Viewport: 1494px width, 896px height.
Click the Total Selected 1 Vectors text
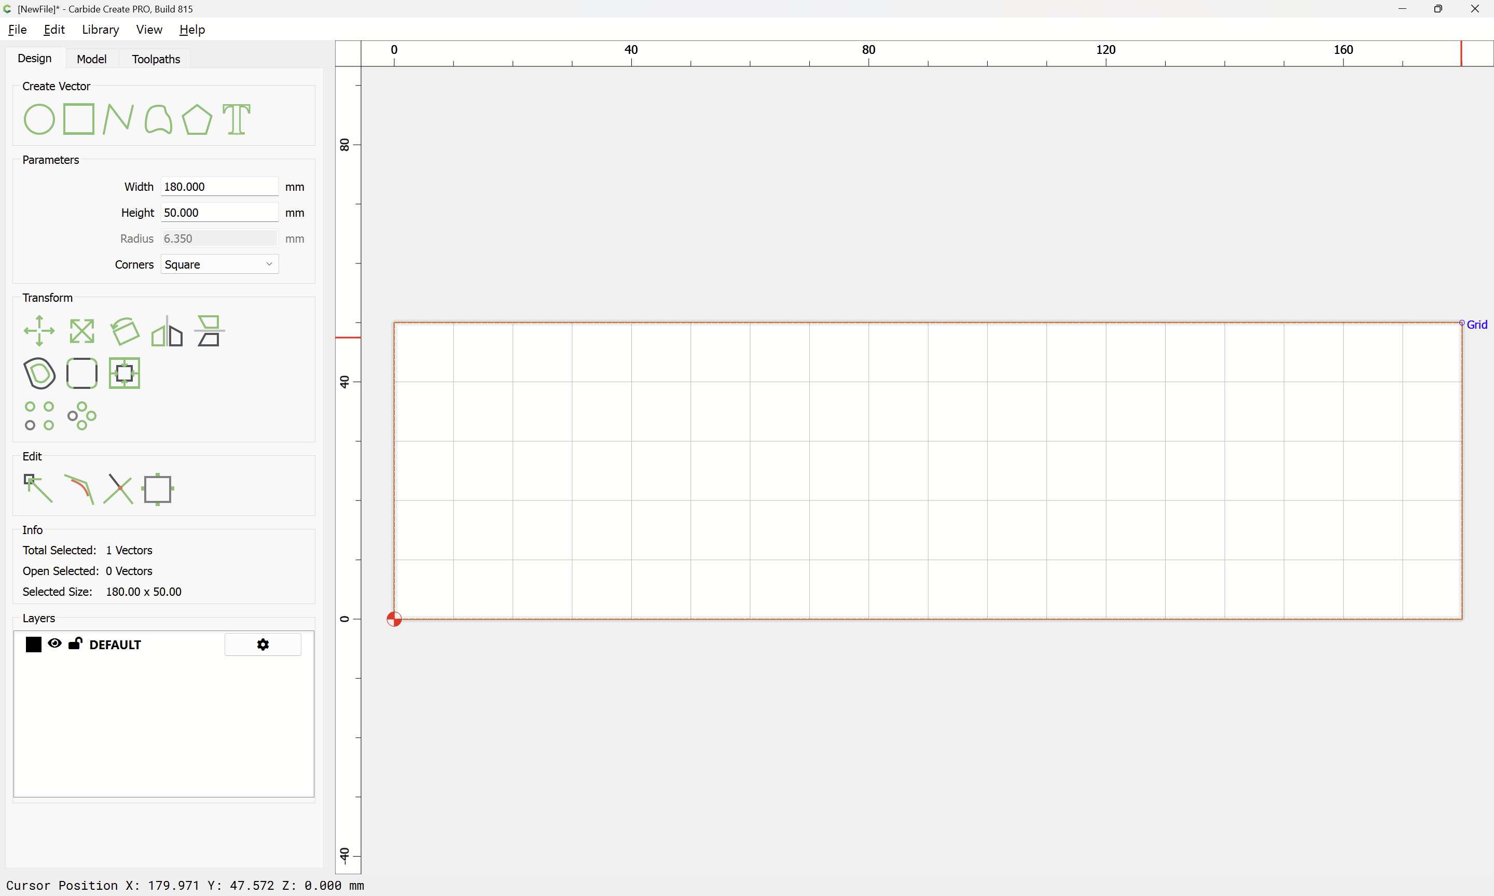88,550
